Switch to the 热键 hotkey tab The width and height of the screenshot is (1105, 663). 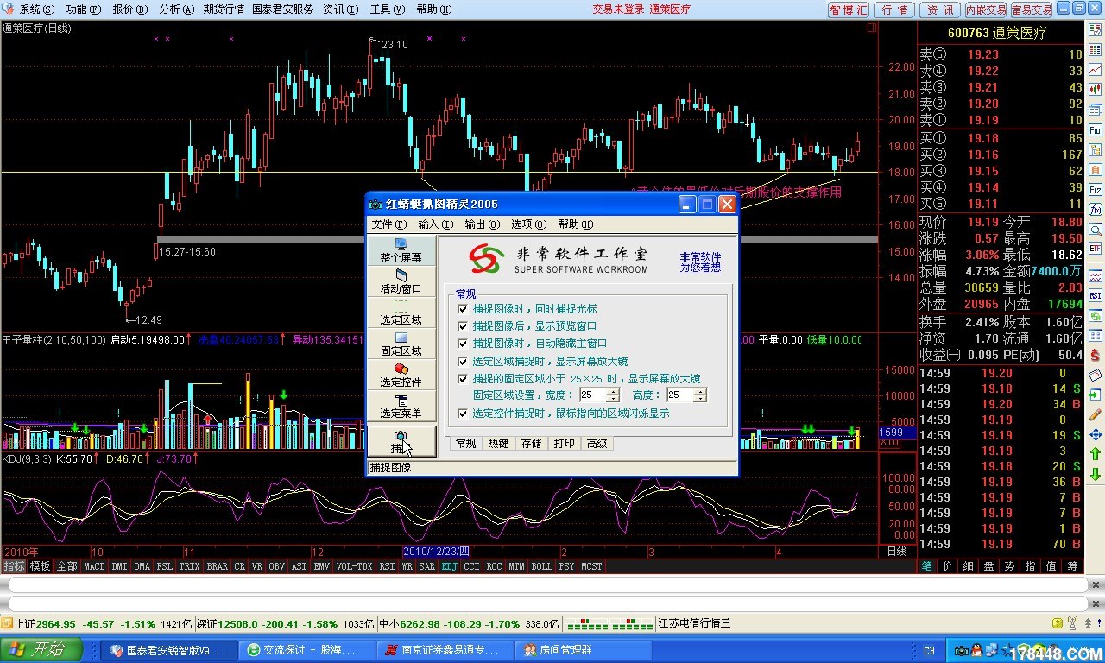498,444
